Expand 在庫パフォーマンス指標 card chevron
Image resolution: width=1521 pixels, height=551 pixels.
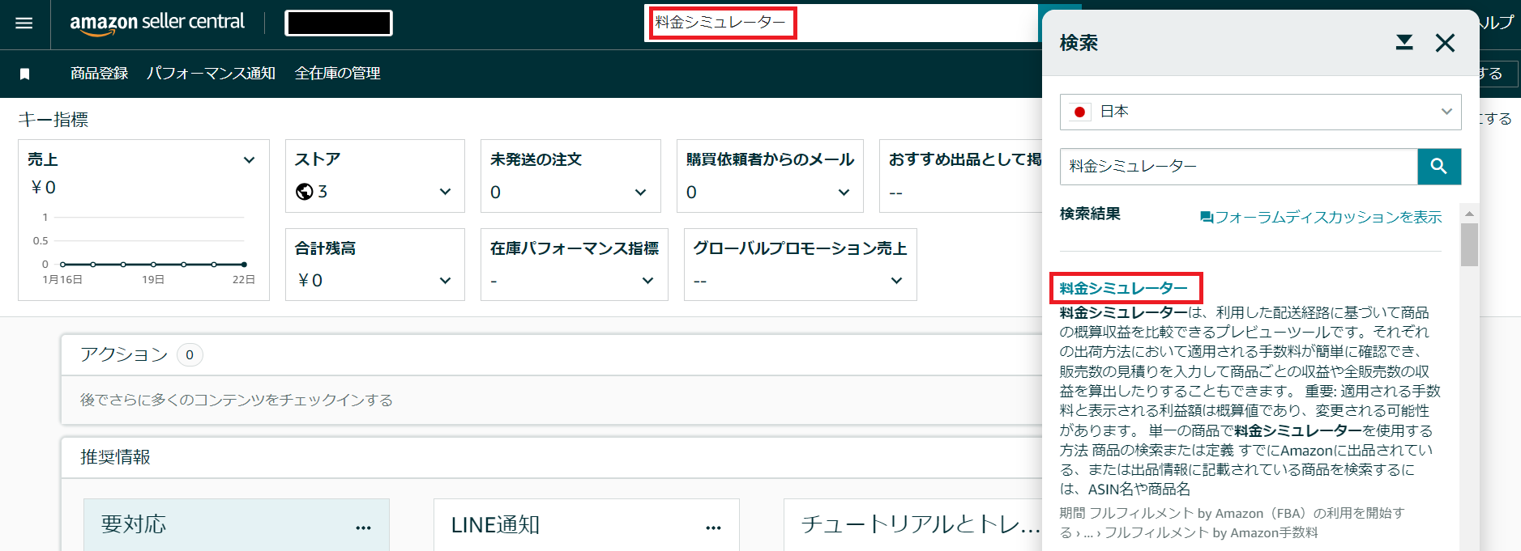point(647,281)
